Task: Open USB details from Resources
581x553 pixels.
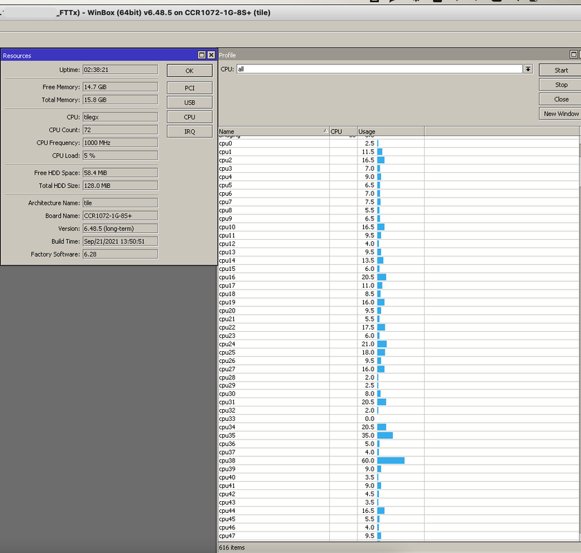Action: [x=190, y=102]
